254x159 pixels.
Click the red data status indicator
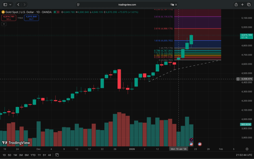click(x=58, y=12)
